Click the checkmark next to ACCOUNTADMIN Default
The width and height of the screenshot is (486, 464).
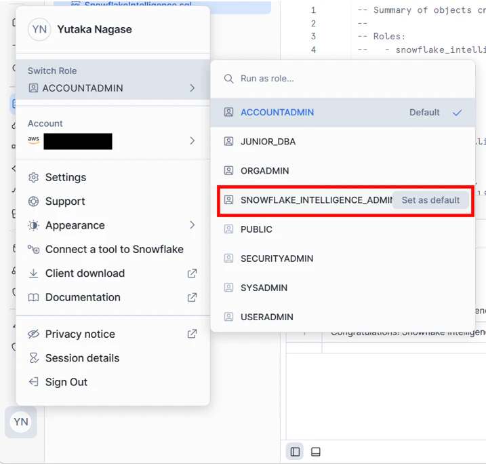tap(457, 113)
